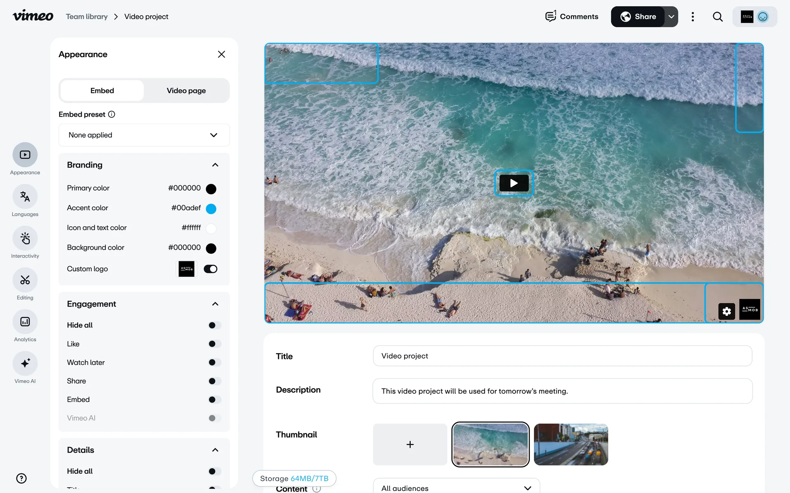Go to Team library breadcrumb

pos(87,17)
